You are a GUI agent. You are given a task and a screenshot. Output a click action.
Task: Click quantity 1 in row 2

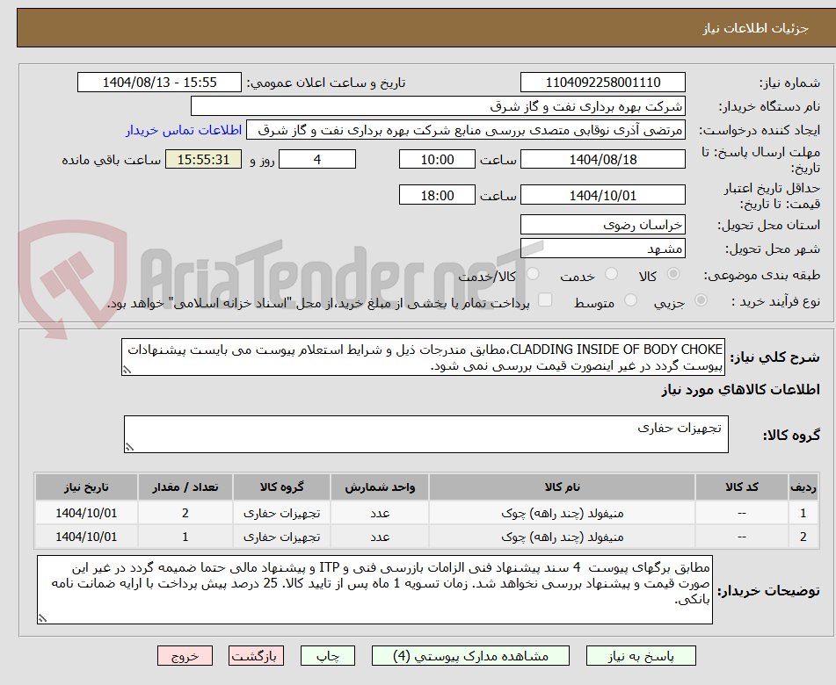click(185, 537)
